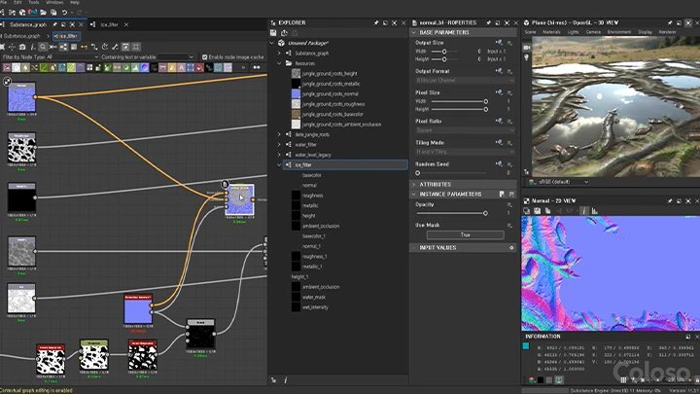
Task: Open the Output Format dropdown
Action: click(x=465, y=81)
